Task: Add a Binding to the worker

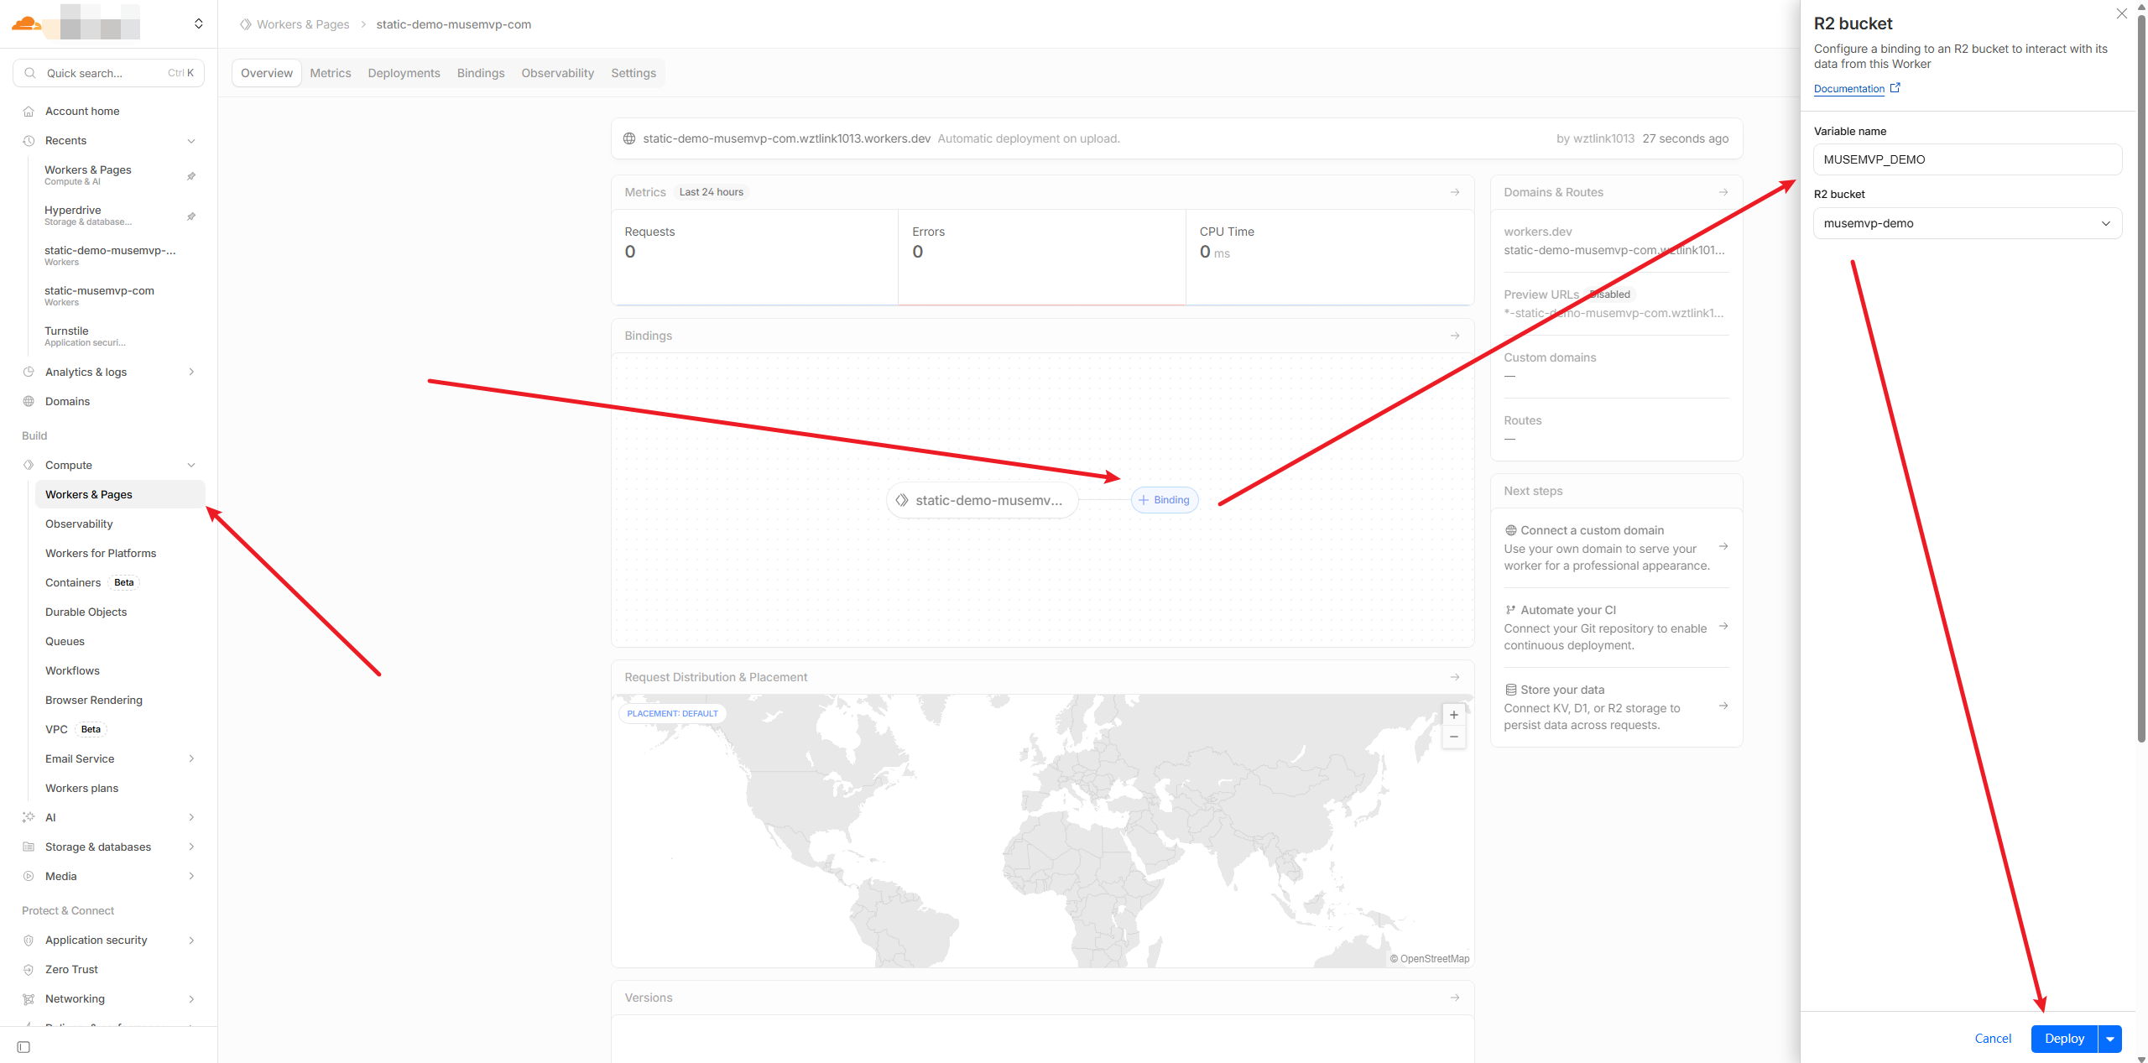Action: (1165, 500)
